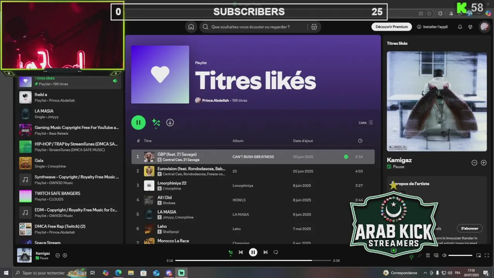
Task: Adjust the volume slider
Action: tap(460, 255)
